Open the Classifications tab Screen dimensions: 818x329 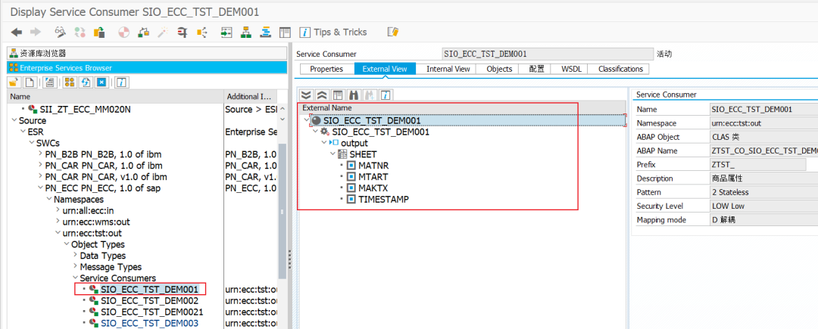point(620,69)
